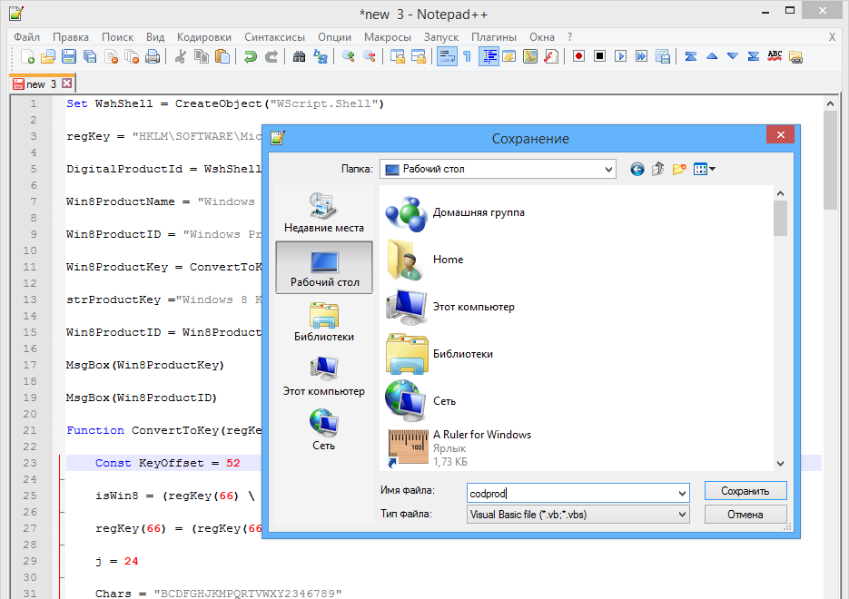Click the Zoom In magnifier icon
Screen dimensions: 849x599
click(348, 56)
